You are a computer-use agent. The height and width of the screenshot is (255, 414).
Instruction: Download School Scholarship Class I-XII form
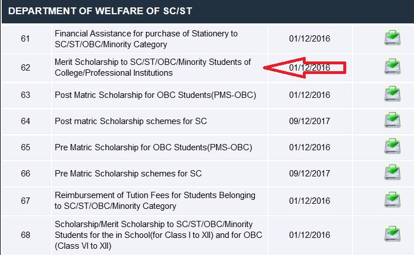(x=392, y=233)
